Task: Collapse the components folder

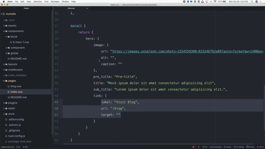Action: pos(4,31)
